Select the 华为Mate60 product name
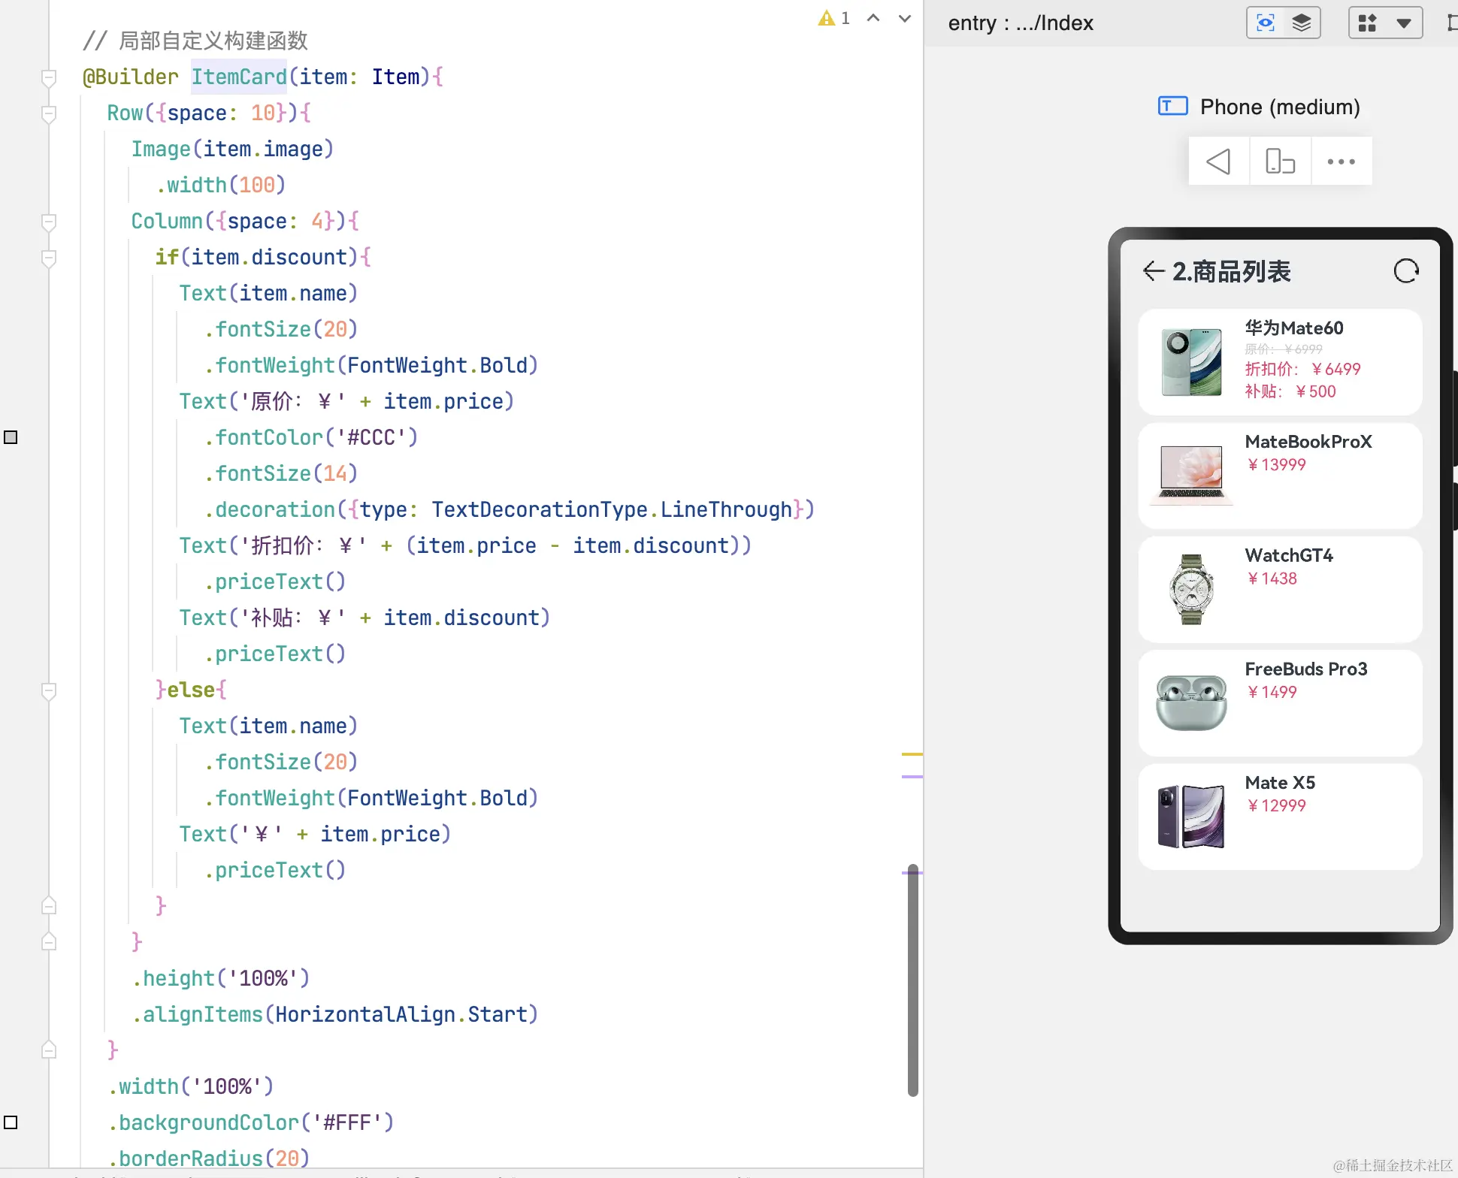1458x1178 pixels. [x=1293, y=328]
